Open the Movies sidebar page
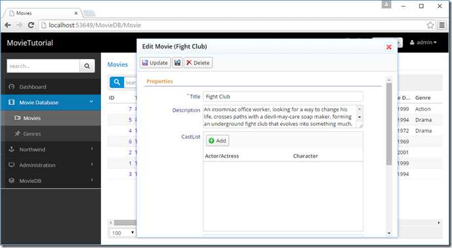Screen dimensions: 452x248 click(x=51, y=118)
